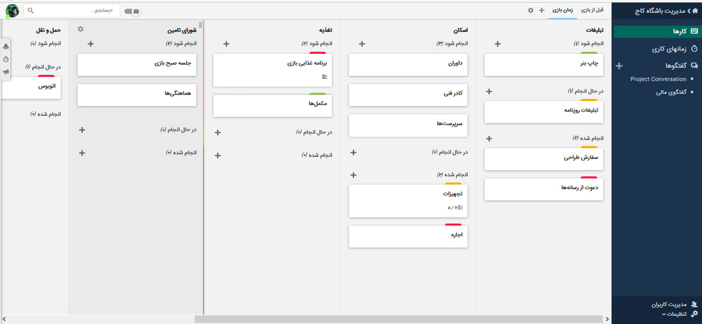The image size is (702, 324).
Task: Add a new board tab with plus
Action: pyautogui.click(x=542, y=11)
